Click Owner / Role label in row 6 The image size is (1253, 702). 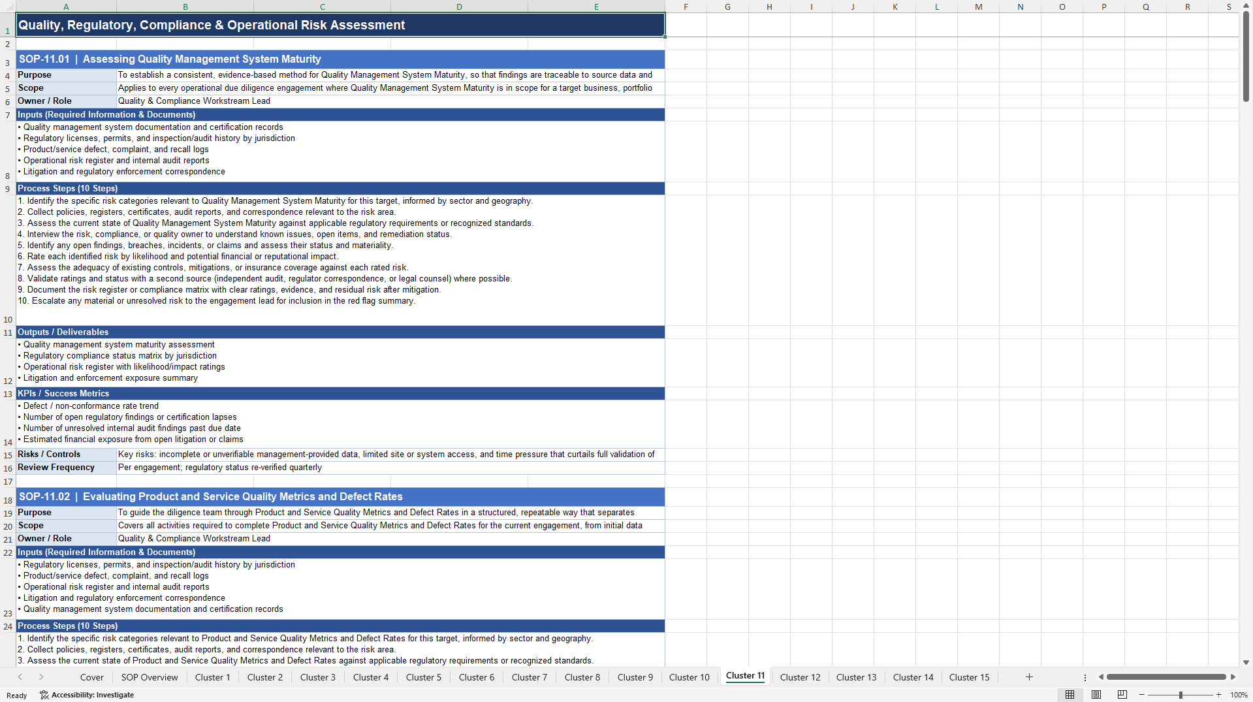[66, 101]
